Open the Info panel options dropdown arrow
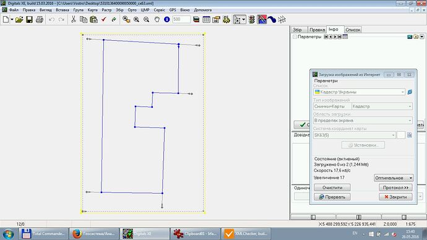427x240 pixels. click(x=422, y=36)
